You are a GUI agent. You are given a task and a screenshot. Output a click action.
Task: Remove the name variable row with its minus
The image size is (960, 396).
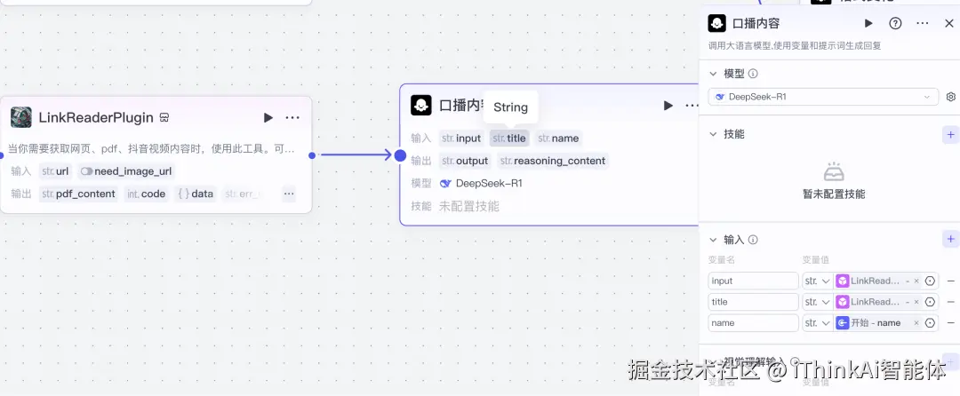pyautogui.click(x=951, y=322)
